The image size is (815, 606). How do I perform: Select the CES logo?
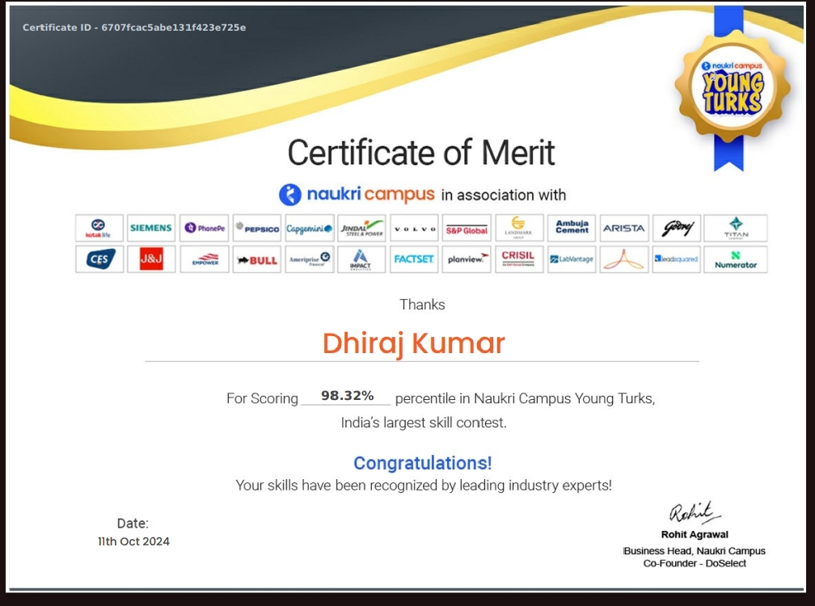pyautogui.click(x=99, y=259)
